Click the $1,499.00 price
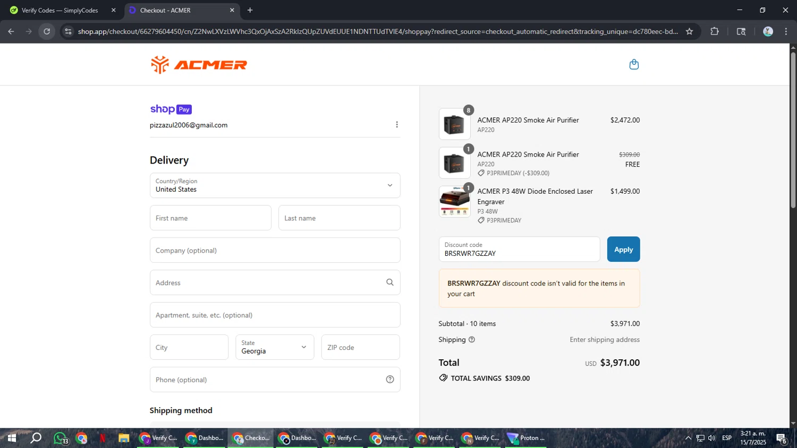 click(x=625, y=191)
